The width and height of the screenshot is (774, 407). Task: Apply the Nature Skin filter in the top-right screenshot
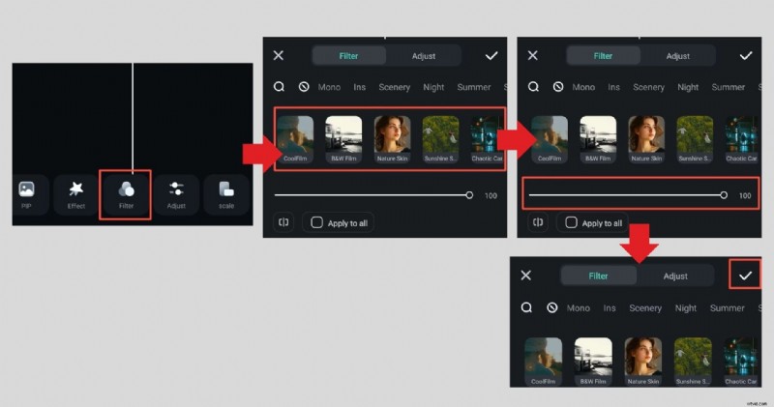(646, 139)
